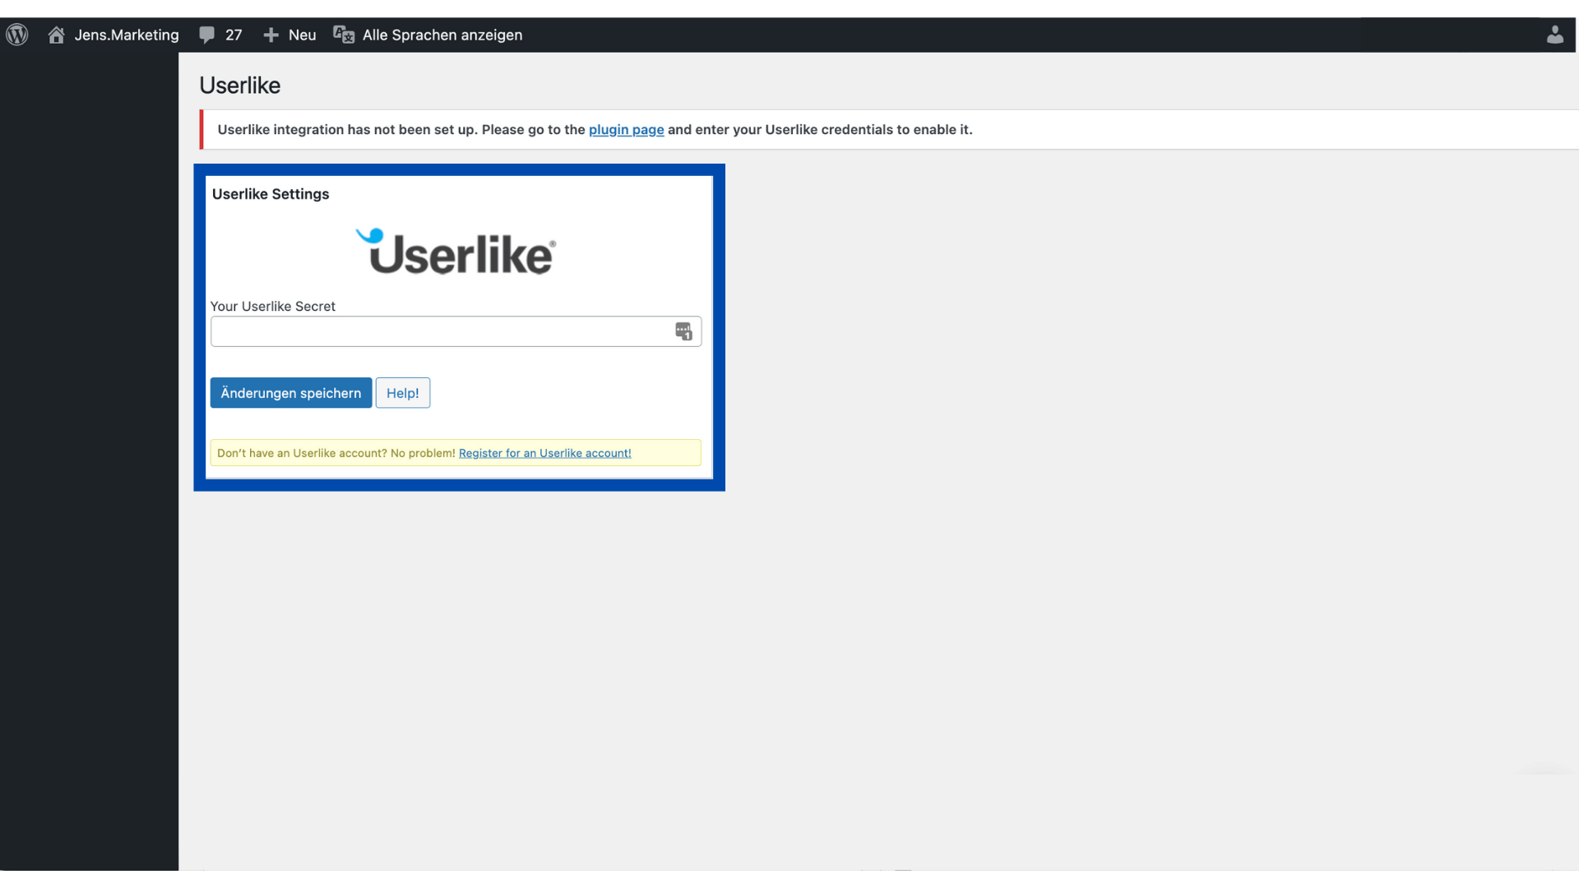The image size is (1579, 888).
Task: Click the comments bubble icon showing 27
Action: click(208, 35)
